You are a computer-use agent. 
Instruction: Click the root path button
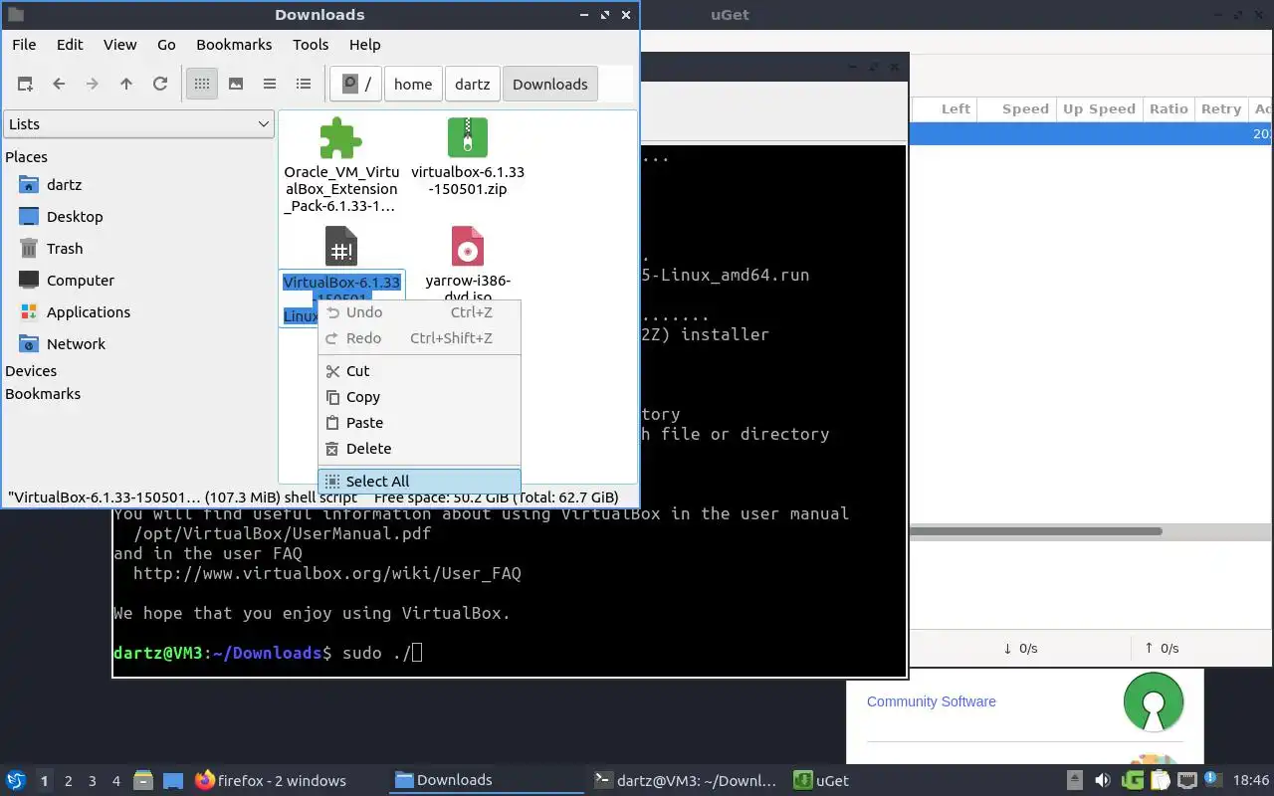tap(356, 85)
